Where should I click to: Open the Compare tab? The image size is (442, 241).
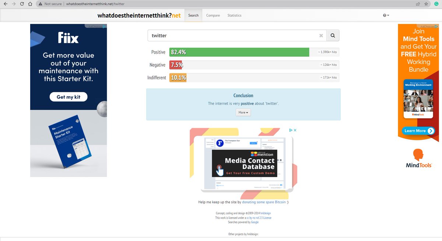click(x=213, y=15)
